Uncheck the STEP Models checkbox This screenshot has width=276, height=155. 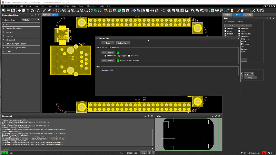click(105, 55)
